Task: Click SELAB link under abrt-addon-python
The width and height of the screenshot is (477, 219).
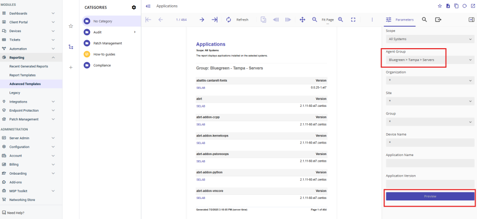Action: (x=201, y=180)
